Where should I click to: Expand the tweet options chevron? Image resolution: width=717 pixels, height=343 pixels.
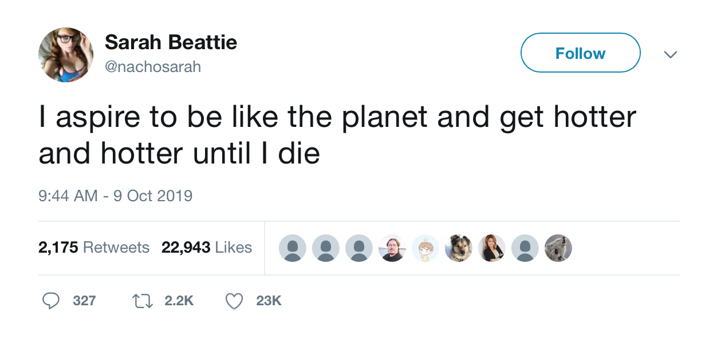click(670, 54)
